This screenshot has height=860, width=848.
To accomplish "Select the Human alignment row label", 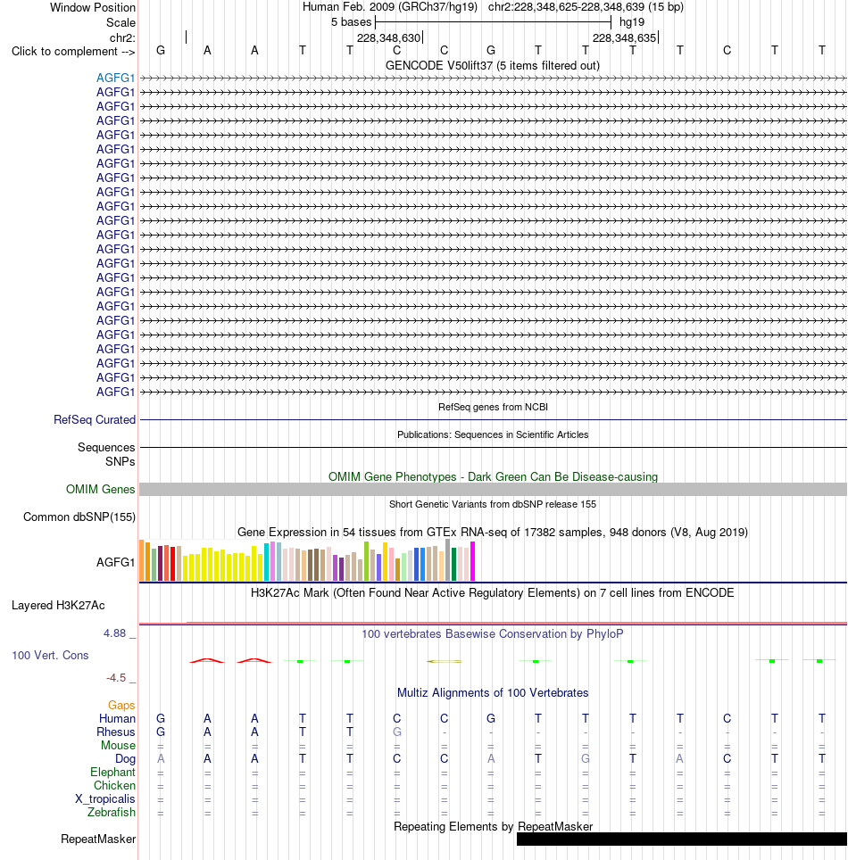I will click(x=117, y=718).
